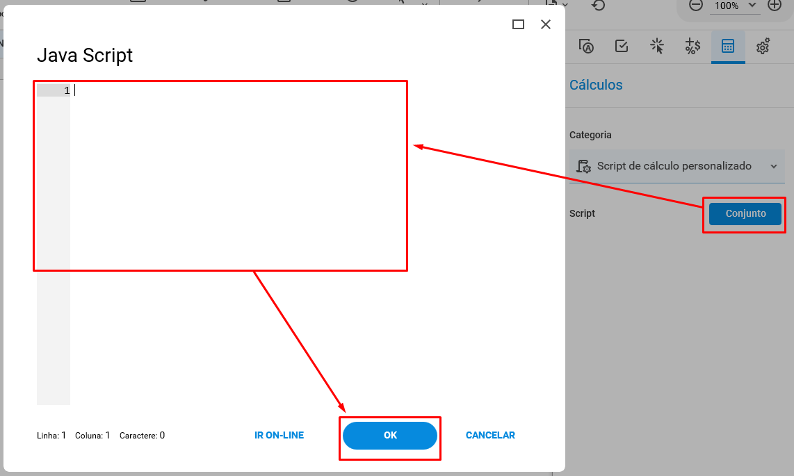Click the Linha: 1 status text
Viewport: 794px width, 476px height.
coord(51,435)
